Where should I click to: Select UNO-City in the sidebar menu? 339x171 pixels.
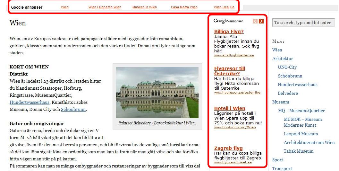click(x=287, y=67)
